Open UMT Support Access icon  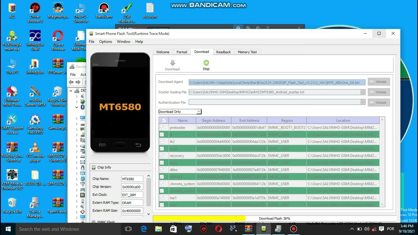[x=12, y=125]
